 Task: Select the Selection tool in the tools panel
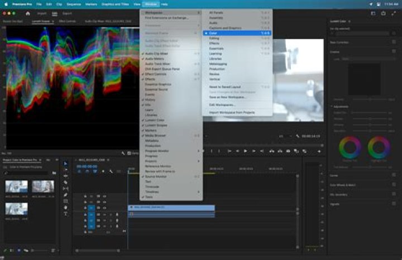[65, 164]
